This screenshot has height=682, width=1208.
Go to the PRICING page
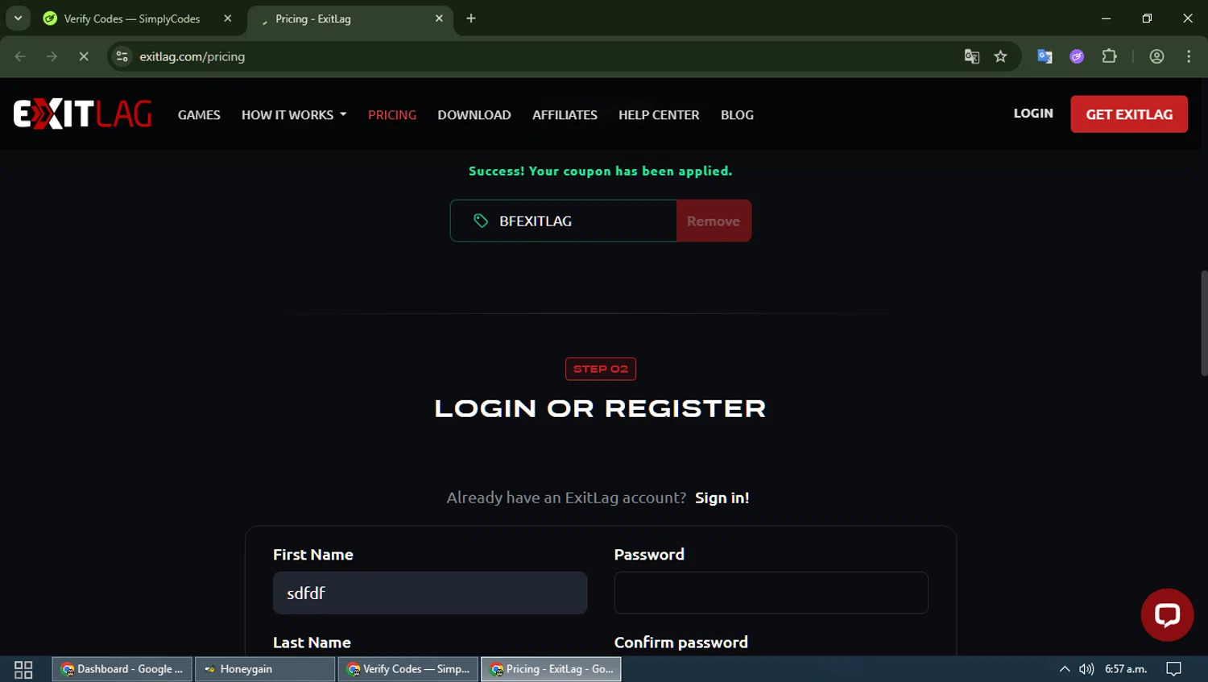pyautogui.click(x=392, y=115)
